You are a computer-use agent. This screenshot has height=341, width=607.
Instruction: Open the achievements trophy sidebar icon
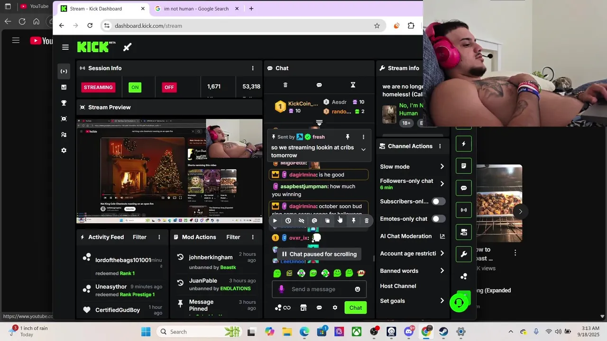(x=64, y=103)
